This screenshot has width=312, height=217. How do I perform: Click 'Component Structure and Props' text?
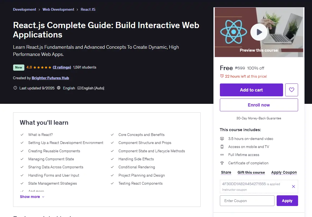pos(145,143)
